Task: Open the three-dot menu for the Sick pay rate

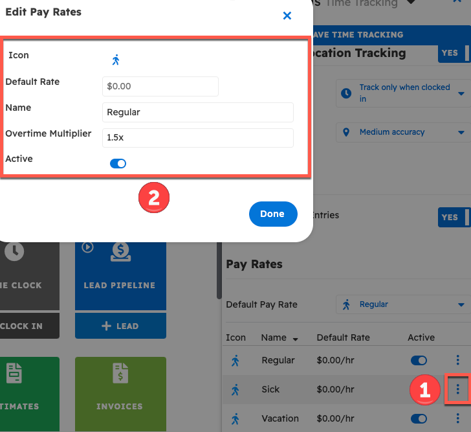Action: 457,389
